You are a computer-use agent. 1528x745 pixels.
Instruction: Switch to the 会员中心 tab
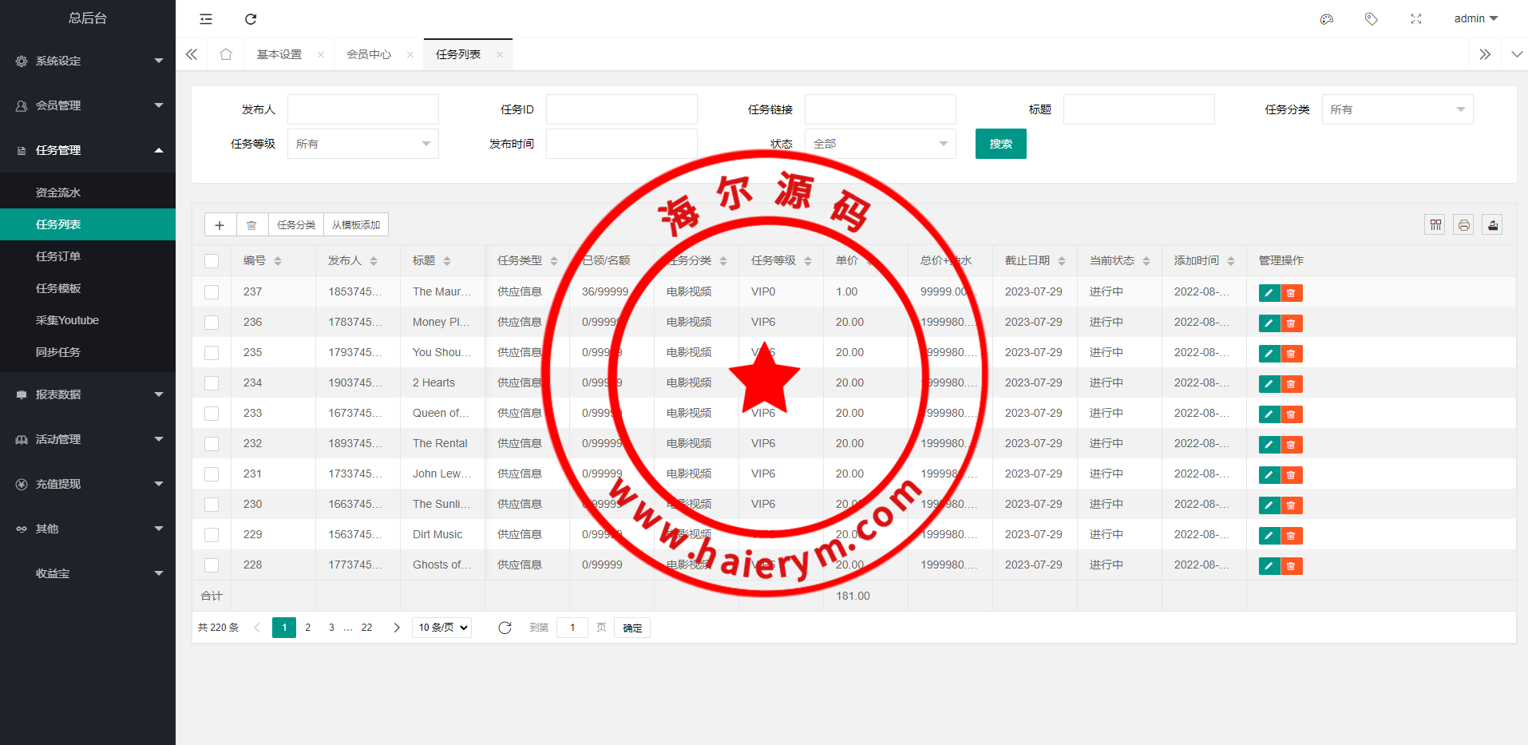(x=369, y=54)
